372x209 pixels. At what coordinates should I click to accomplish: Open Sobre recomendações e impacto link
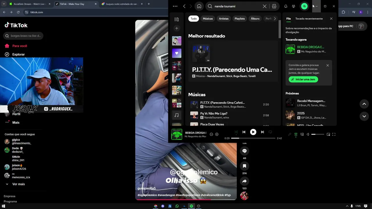pyautogui.click(x=309, y=30)
